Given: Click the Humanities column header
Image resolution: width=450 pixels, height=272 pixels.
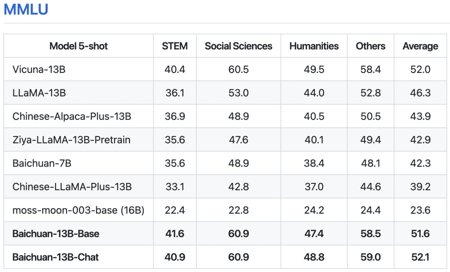Looking at the screenshot, I should pos(314,46).
